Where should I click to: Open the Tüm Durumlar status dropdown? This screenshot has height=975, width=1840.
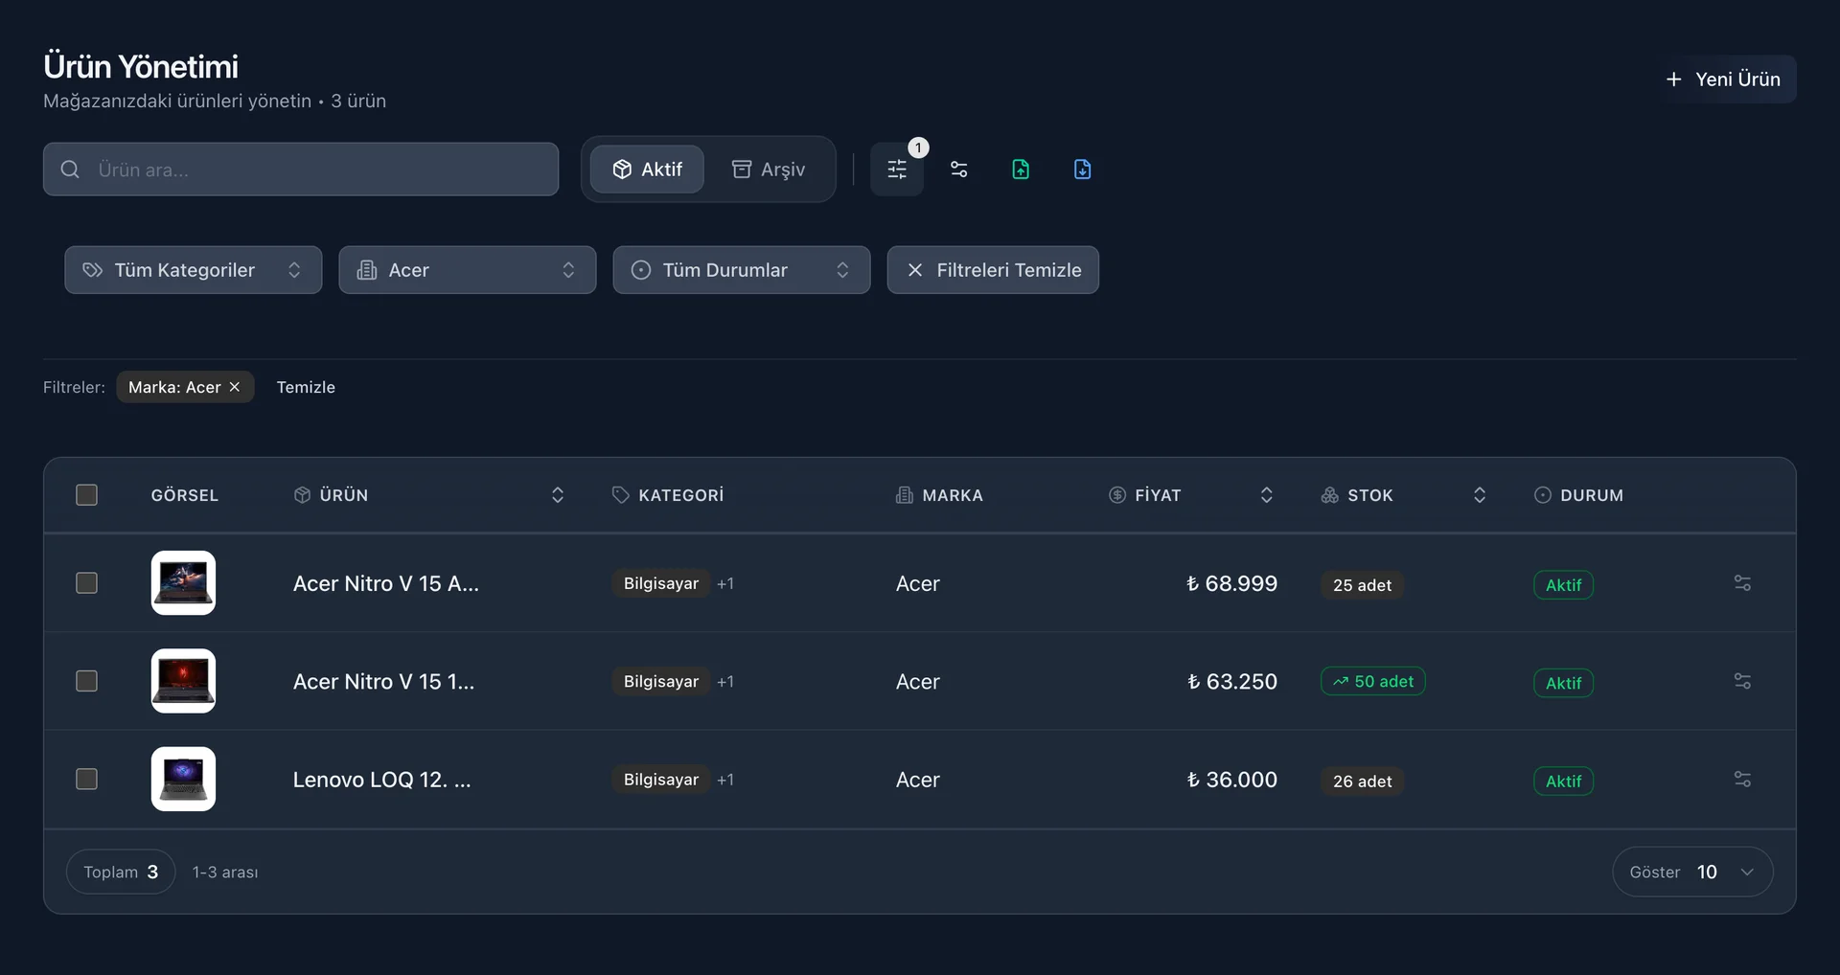pos(741,270)
